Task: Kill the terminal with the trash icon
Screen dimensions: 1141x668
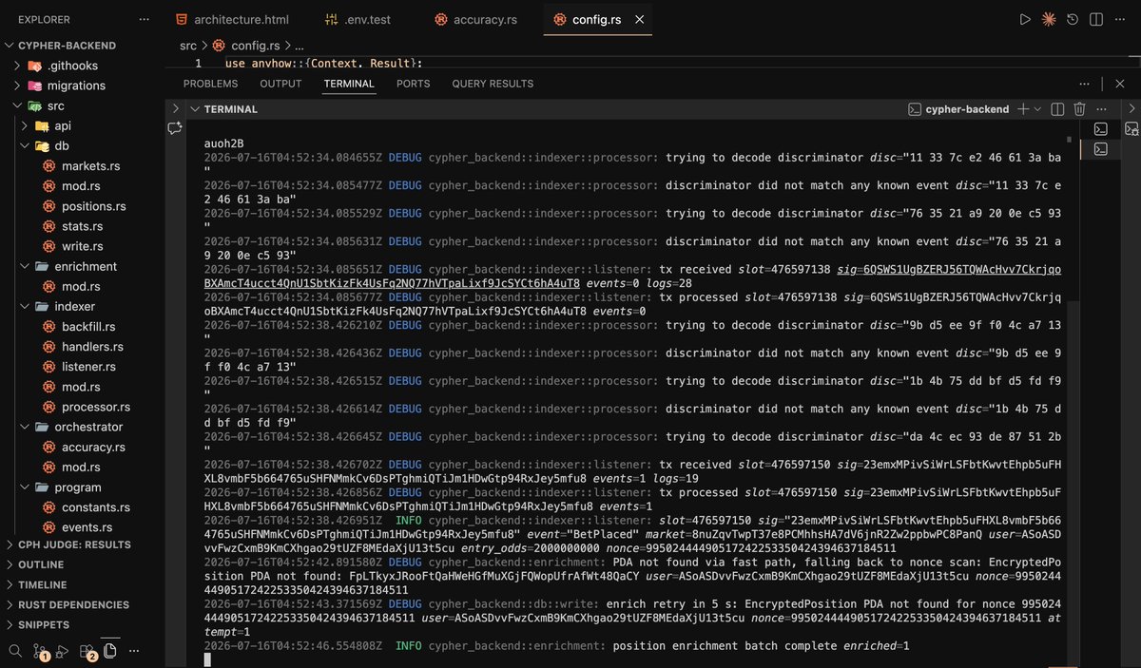Action: [x=1080, y=109]
